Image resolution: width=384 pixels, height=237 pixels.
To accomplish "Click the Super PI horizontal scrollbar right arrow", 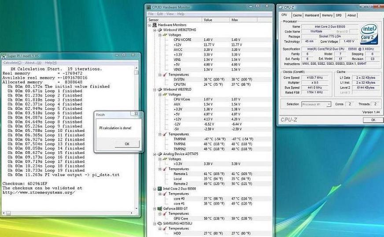I will (132, 213).
